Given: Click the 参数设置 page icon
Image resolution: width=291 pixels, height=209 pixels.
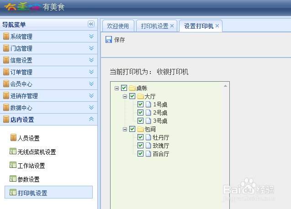Looking at the screenshot, I should coord(13,178).
